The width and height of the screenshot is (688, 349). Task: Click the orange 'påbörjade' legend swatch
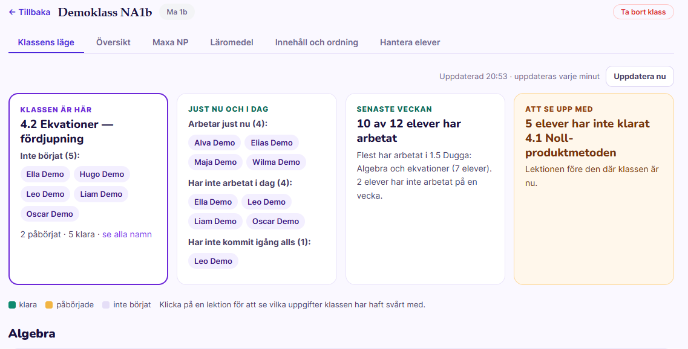pyautogui.click(x=49, y=305)
